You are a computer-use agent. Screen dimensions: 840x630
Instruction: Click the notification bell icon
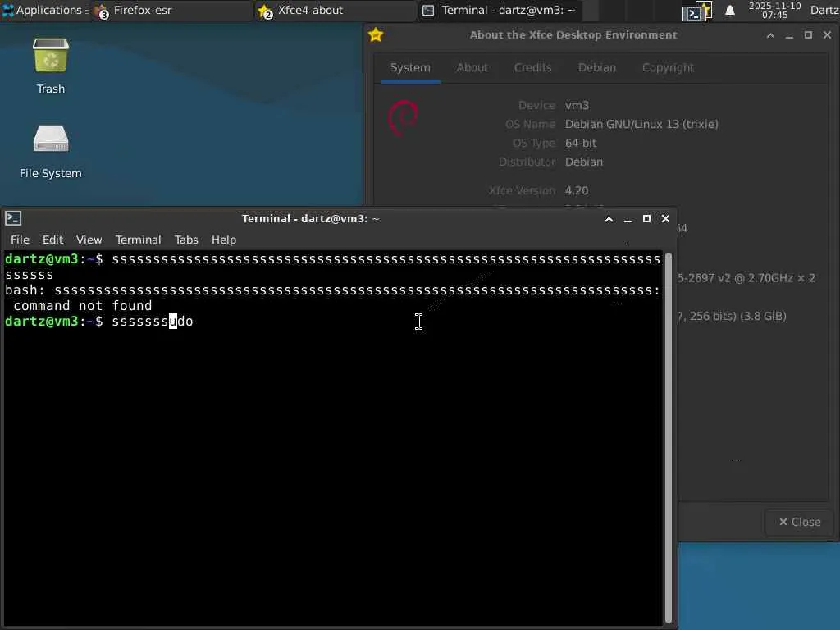[729, 11]
